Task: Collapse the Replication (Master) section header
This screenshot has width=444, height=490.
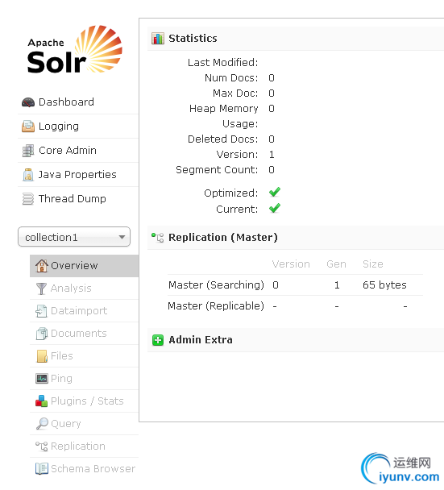Action: pyautogui.click(x=296, y=238)
